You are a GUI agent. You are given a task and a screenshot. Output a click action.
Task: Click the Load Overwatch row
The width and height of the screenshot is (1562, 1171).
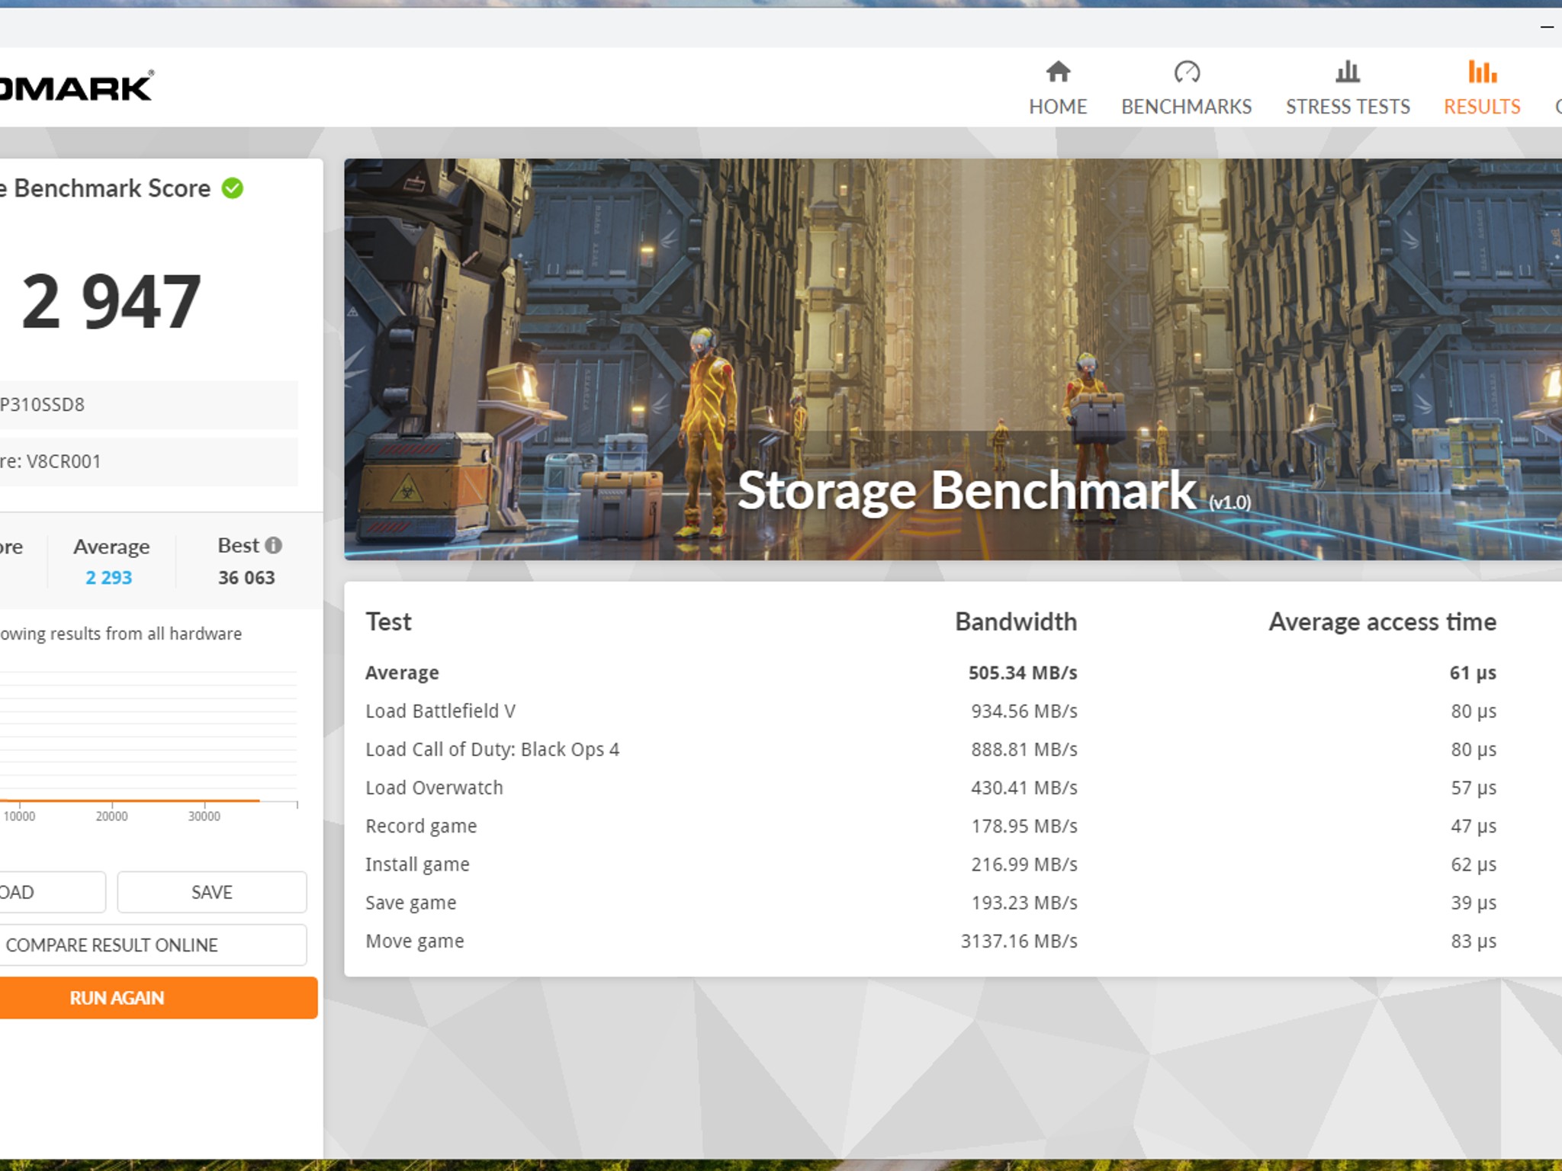point(930,788)
